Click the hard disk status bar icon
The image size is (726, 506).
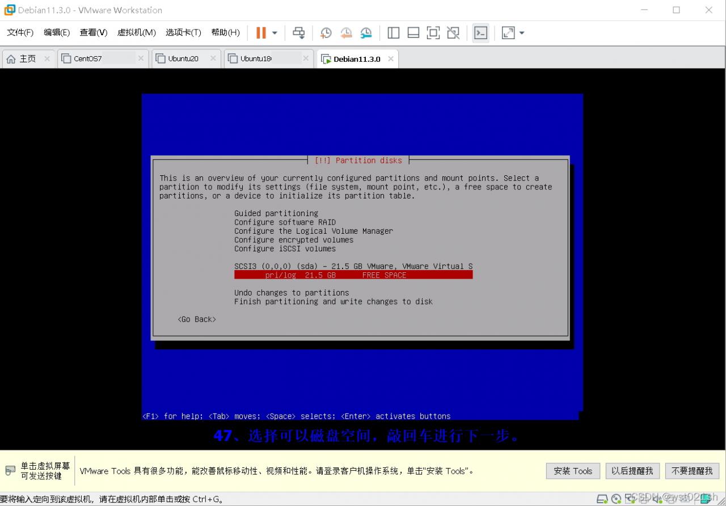coord(602,499)
